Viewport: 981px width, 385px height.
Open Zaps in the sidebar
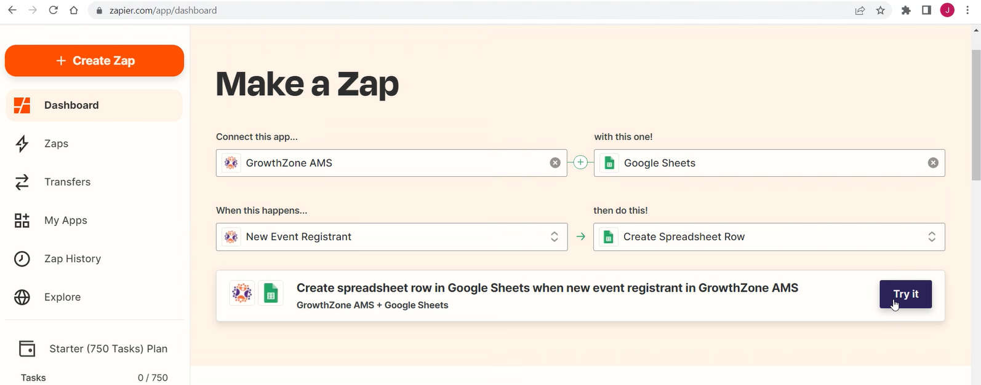point(94,144)
